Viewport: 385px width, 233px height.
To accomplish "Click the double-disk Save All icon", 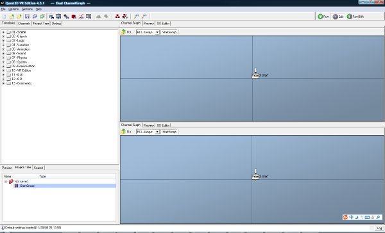I will pos(35,17).
